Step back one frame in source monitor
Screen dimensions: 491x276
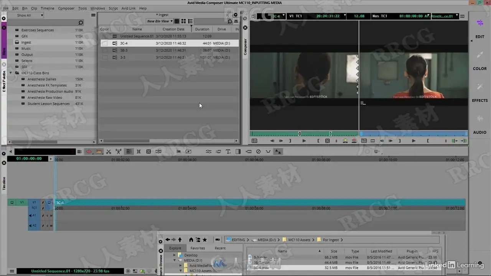pos(272,141)
